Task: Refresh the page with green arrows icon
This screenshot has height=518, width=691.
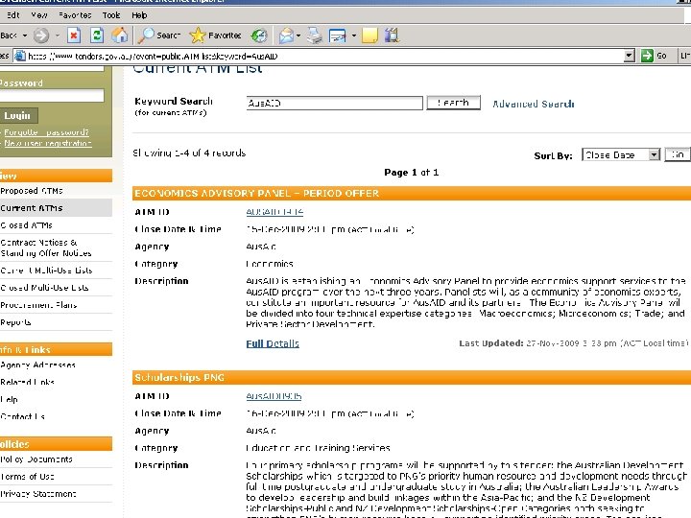Action: pyautogui.click(x=97, y=35)
